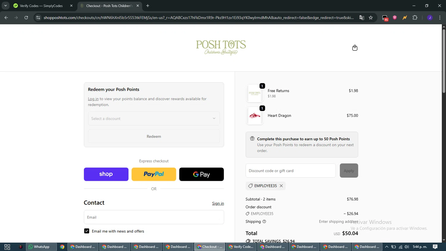Toggle Email me with news and offers
This screenshot has width=446, height=251.
pyautogui.click(x=87, y=231)
